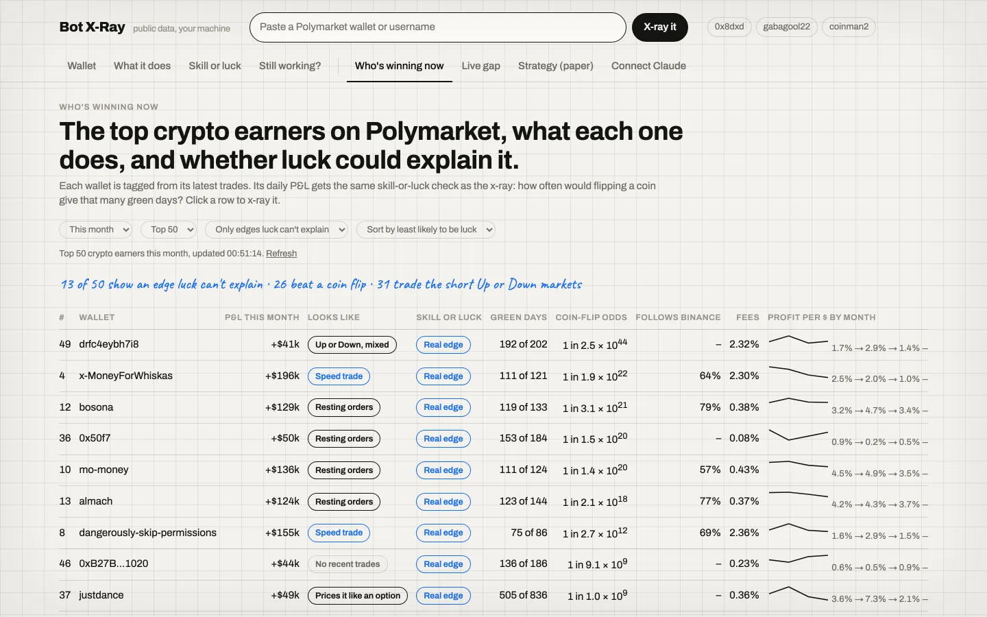Expand the Top 50 dropdown
987x617 pixels.
(169, 230)
